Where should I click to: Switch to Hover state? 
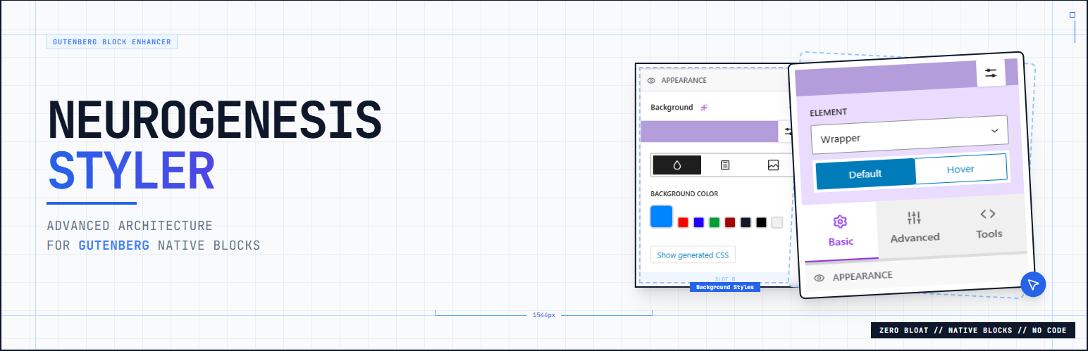(960, 170)
